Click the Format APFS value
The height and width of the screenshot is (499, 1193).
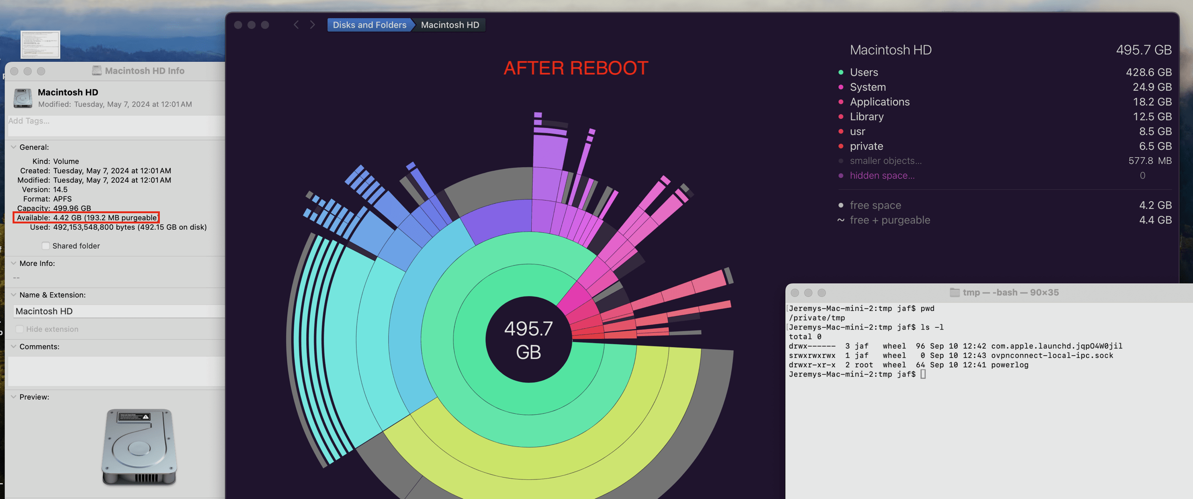(62, 199)
